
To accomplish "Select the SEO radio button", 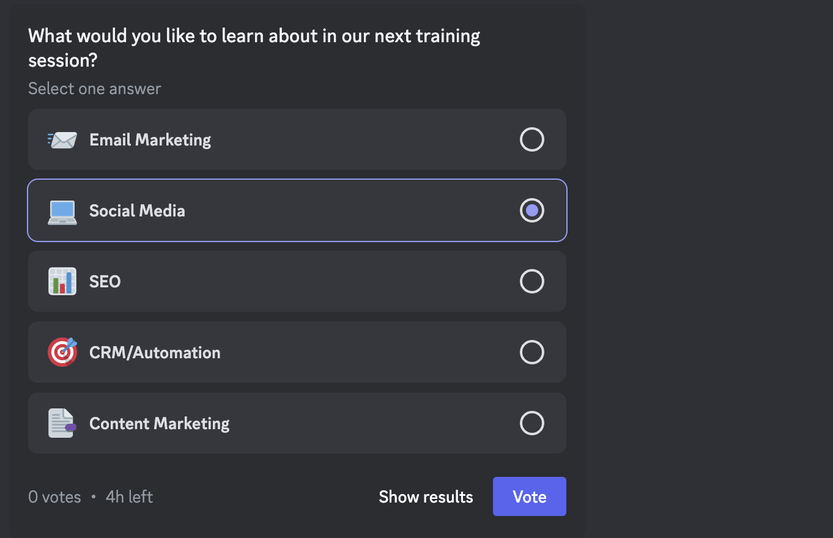I will (531, 281).
